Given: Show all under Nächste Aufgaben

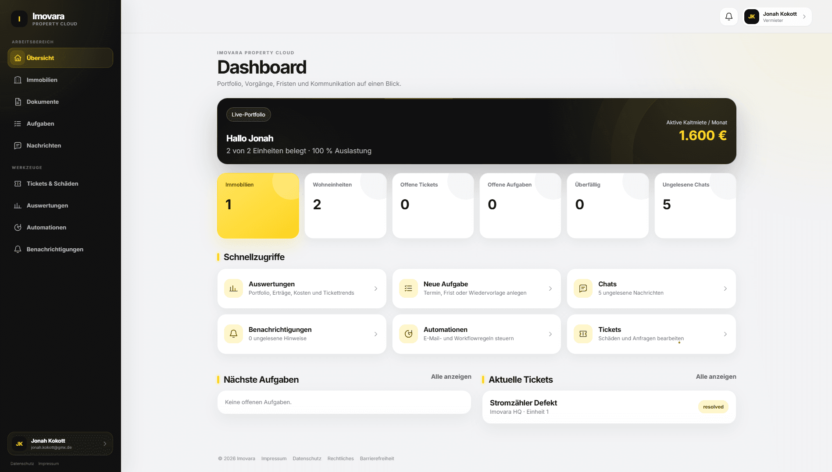Looking at the screenshot, I should 451,377.
